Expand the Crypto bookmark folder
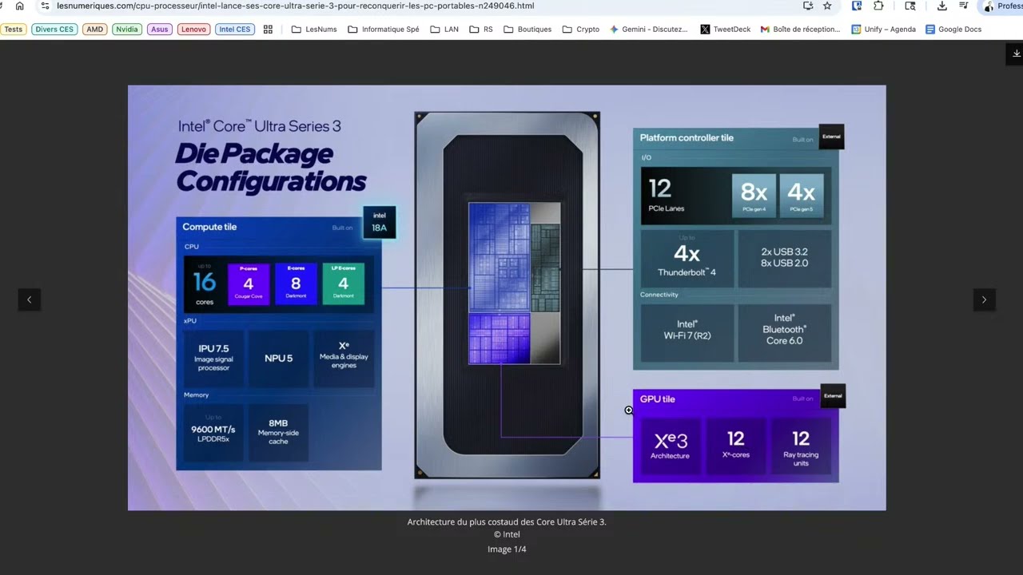The height and width of the screenshot is (575, 1023). click(581, 30)
